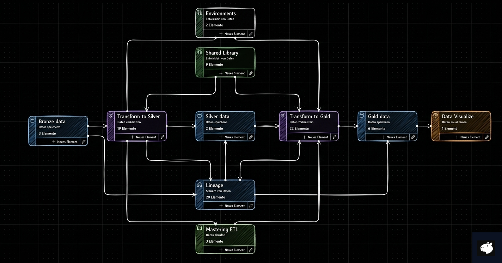This screenshot has height=263, width=502.
Task: Select the Lineage card title
Action: 214,186
